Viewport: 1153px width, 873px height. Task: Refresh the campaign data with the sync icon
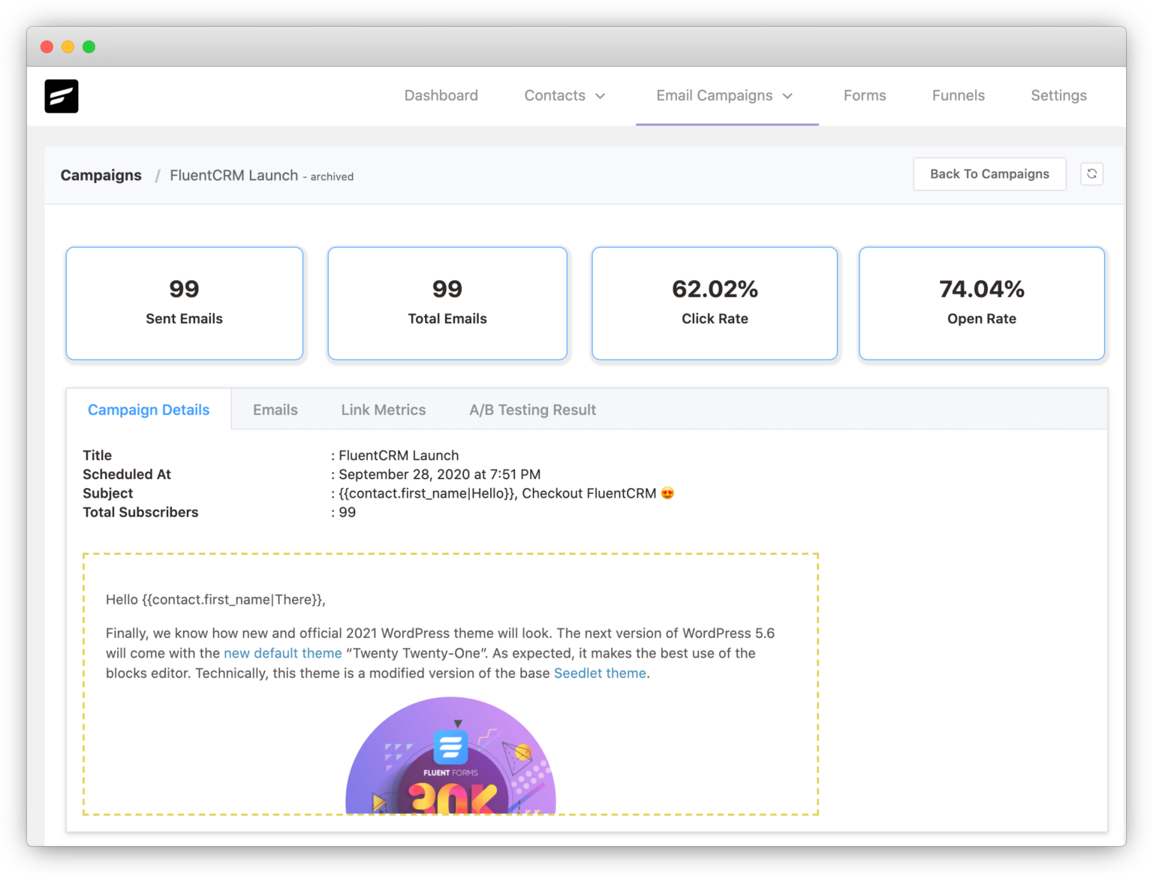(1092, 174)
